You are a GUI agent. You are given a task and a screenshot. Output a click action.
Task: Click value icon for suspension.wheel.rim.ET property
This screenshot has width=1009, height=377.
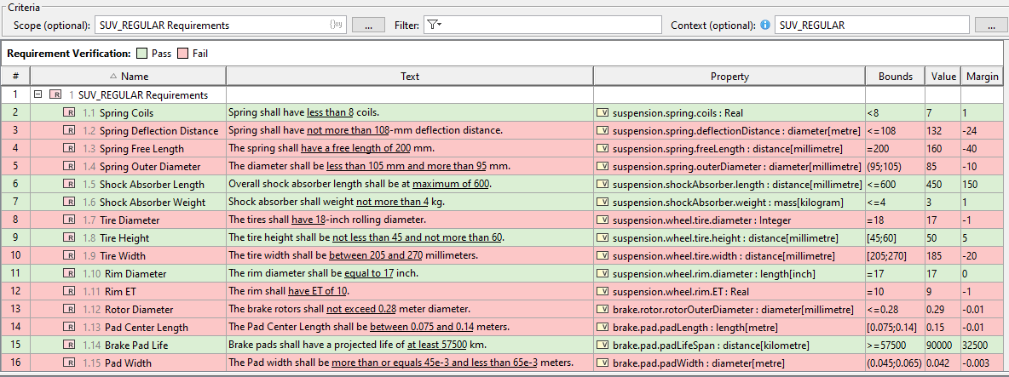(603, 291)
